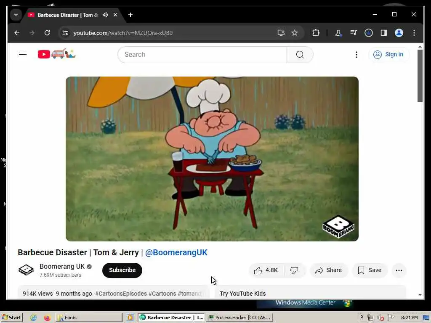The image size is (431, 323).
Task: Open the network tray icon
Action: 371,318
